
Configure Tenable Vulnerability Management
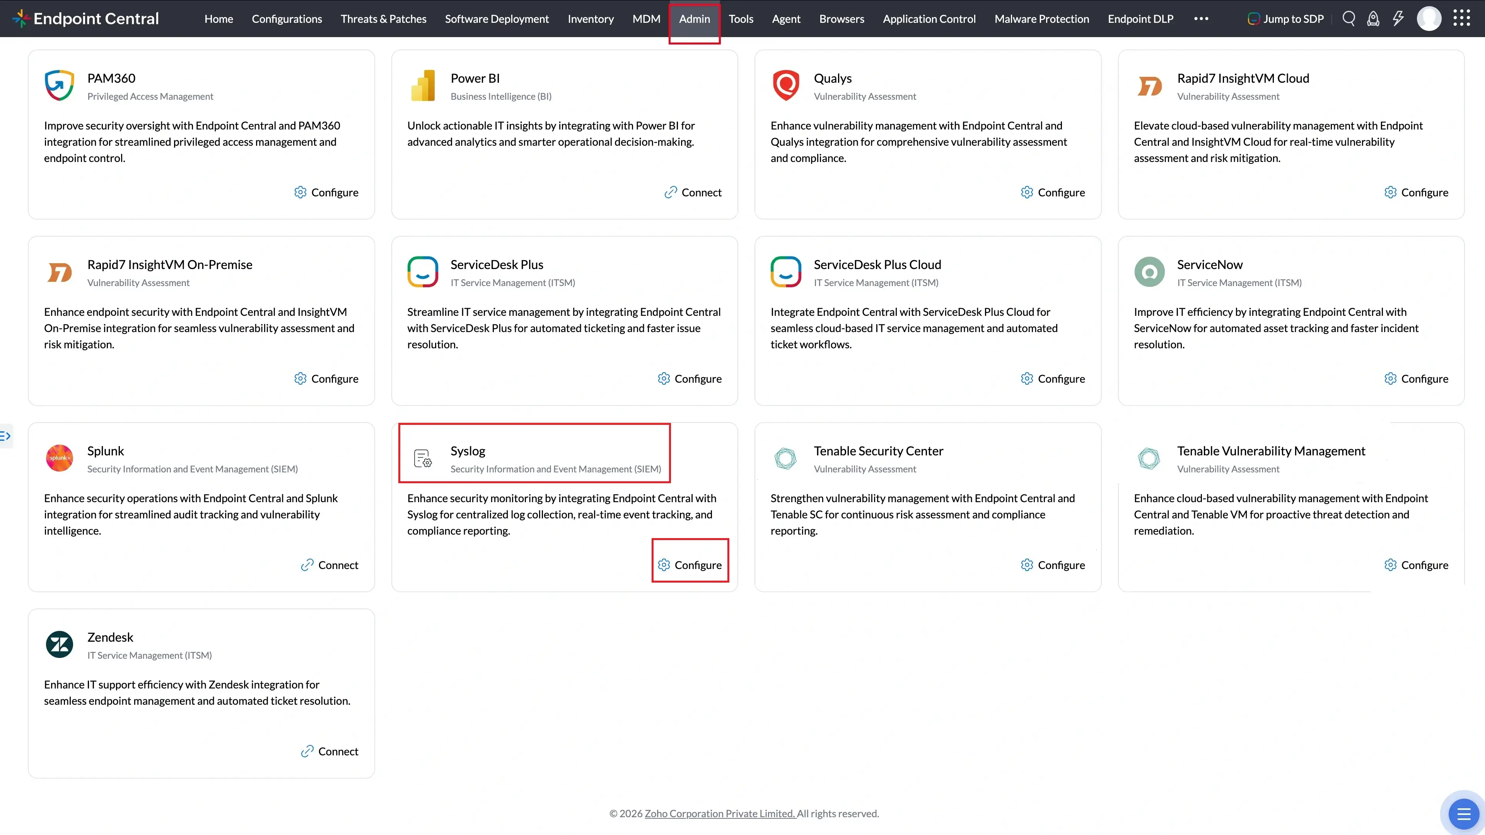tap(1416, 565)
